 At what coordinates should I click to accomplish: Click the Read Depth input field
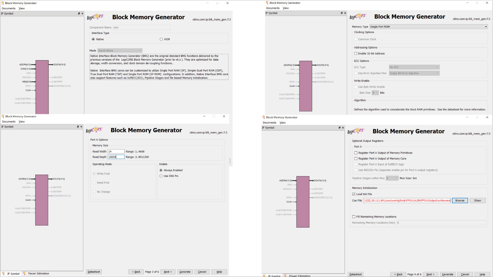[116, 157]
